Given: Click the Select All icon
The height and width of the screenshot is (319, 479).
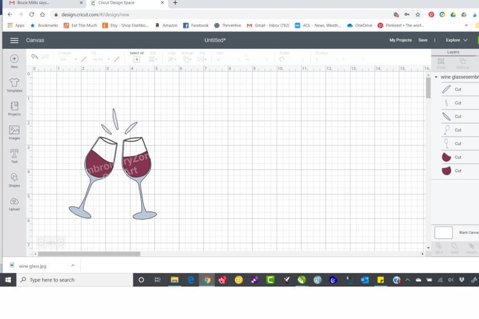Looking at the screenshot, I should 137,59.
